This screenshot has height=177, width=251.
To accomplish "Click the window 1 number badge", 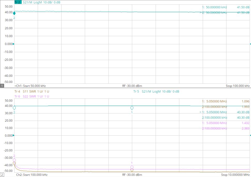I will [x=2, y=86].
